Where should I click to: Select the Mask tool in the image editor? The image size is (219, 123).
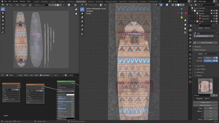(x=3, y=28)
